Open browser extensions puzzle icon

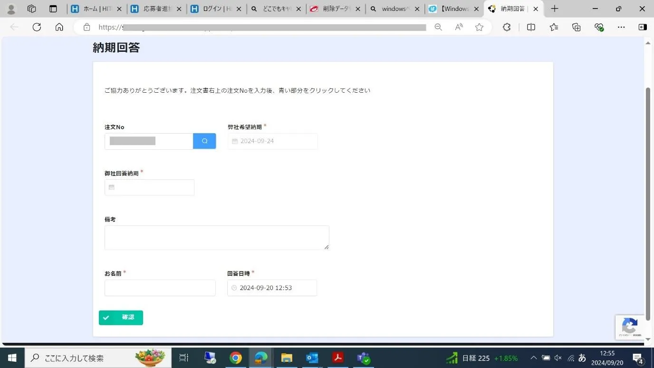[507, 27]
